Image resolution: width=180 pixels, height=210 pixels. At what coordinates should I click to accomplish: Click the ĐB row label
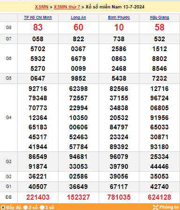8,197
